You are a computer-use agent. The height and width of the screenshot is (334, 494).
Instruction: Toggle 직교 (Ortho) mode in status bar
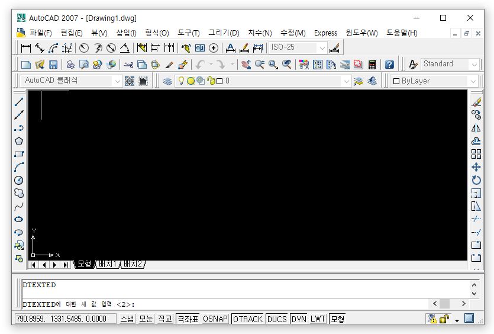coord(165,319)
